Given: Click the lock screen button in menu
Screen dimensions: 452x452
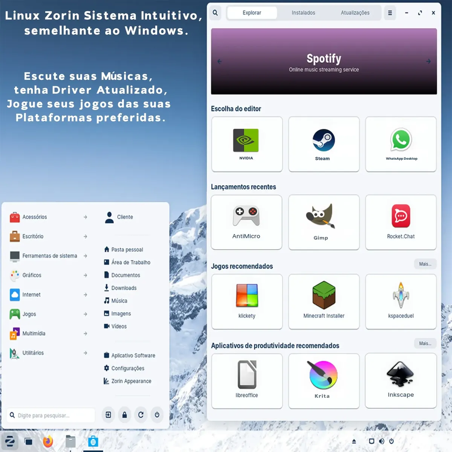Looking at the screenshot, I should click(x=124, y=415).
